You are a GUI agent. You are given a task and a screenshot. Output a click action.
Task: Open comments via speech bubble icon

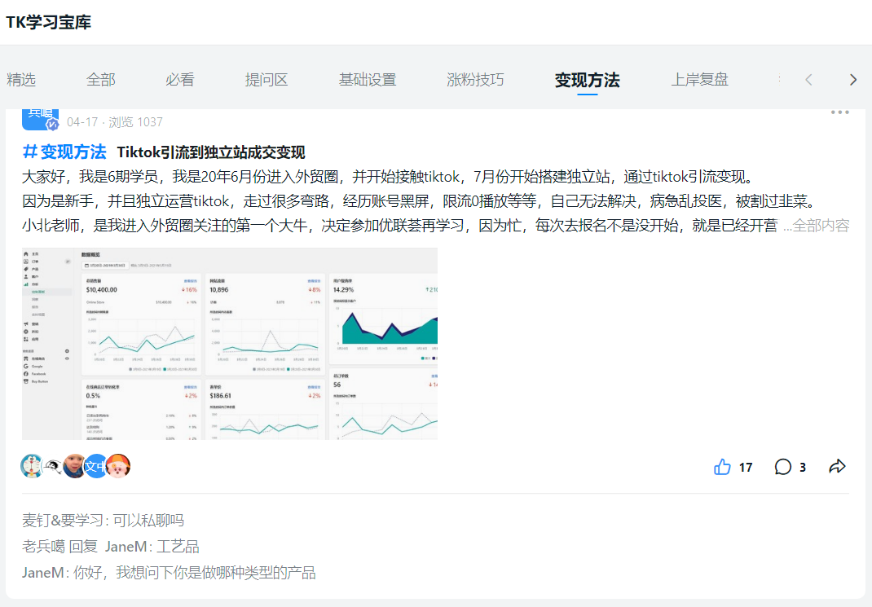[x=783, y=467]
